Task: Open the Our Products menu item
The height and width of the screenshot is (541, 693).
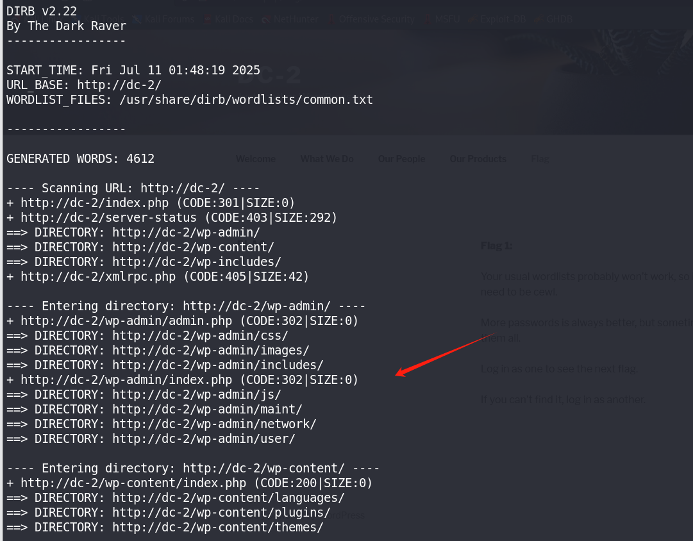Action: pyautogui.click(x=478, y=159)
